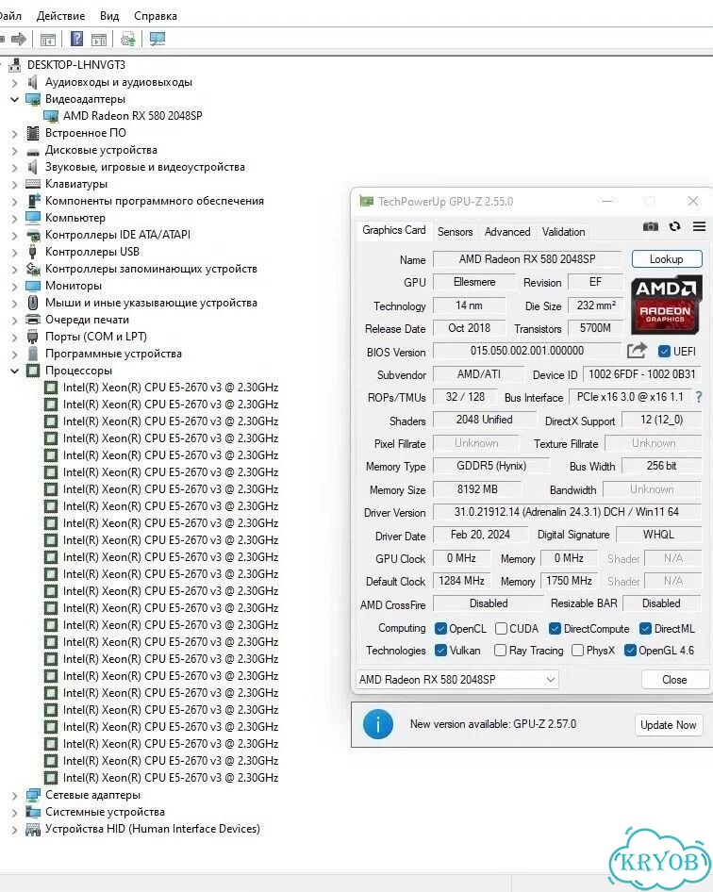Click the DESKTOP-LHNVGT3 computer icon

tap(15, 65)
